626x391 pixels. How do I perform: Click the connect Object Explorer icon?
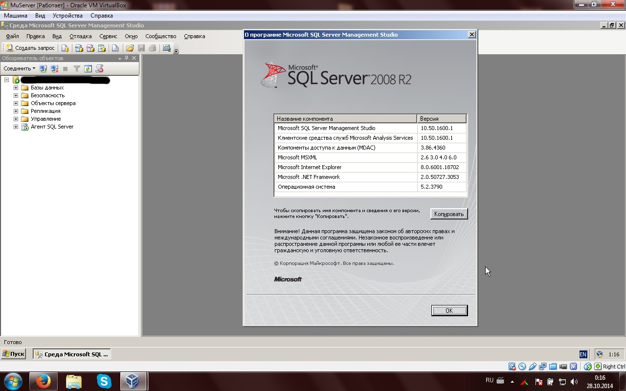pyautogui.click(x=43, y=68)
